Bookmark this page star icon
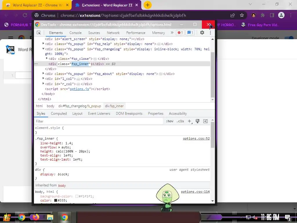This screenshot has height=223, width=297. (242, 15)
